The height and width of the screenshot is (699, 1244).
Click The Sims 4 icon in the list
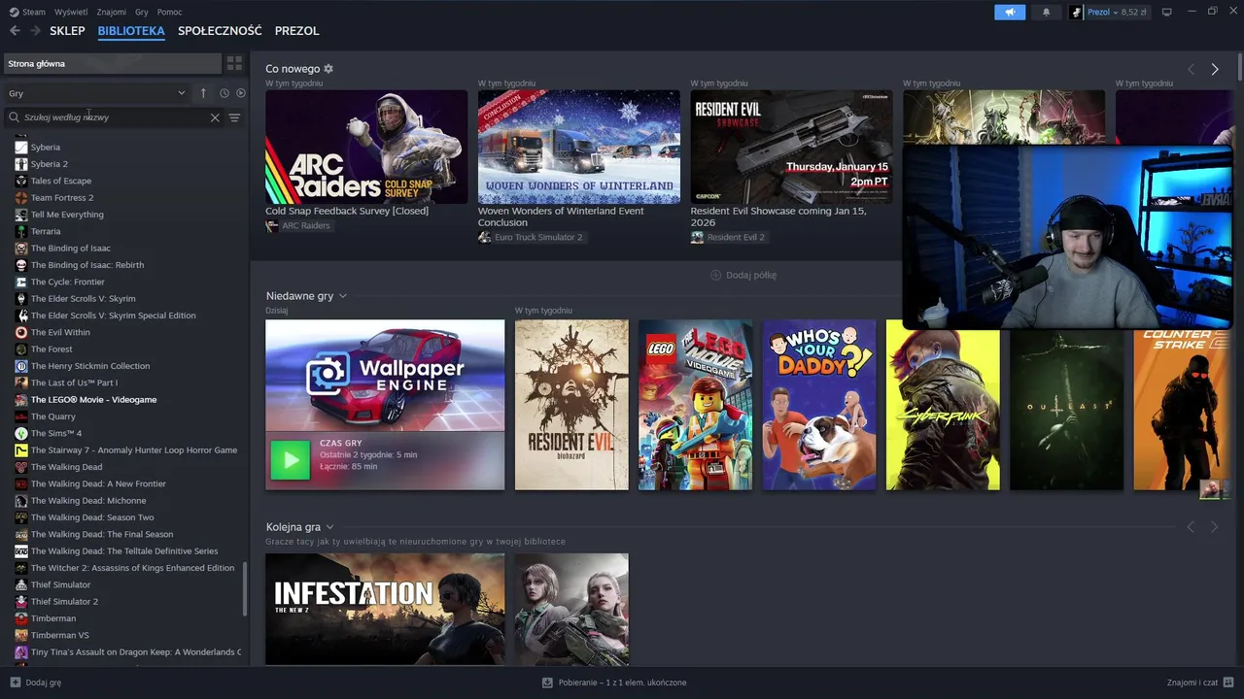(x=21, y=433)
